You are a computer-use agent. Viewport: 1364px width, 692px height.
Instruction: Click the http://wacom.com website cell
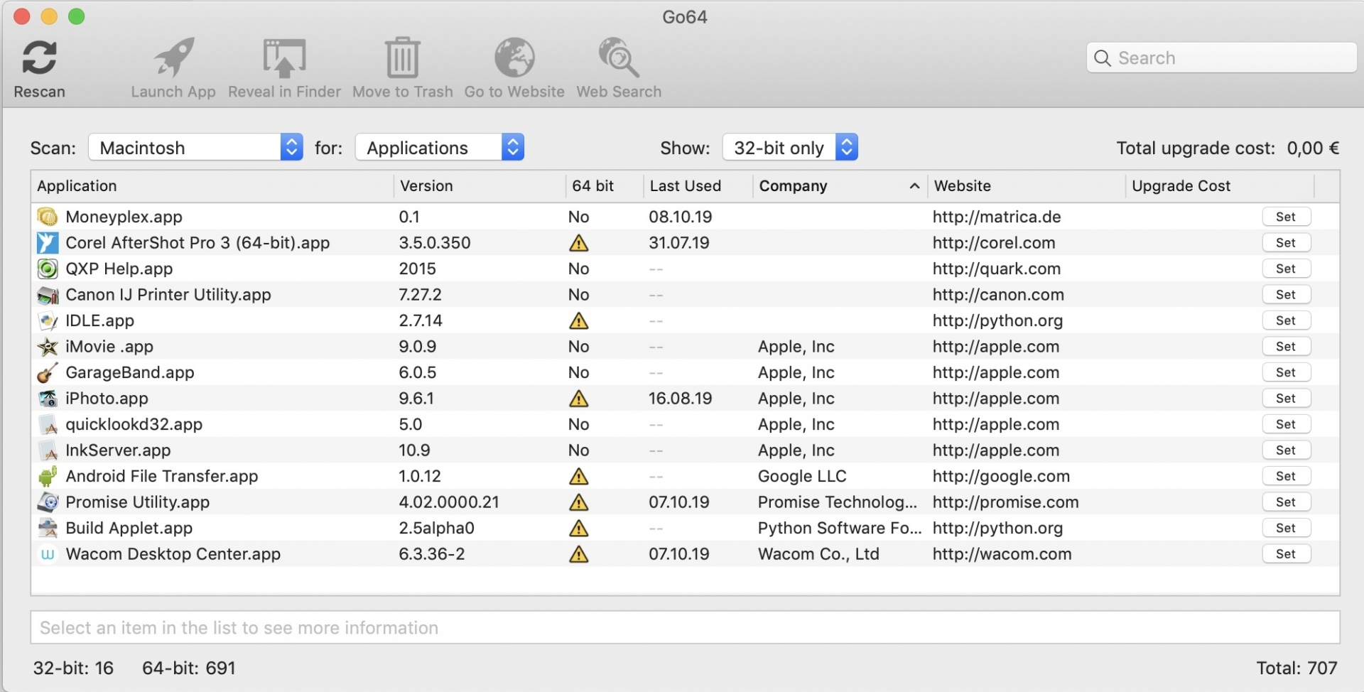click(1002, 554)
